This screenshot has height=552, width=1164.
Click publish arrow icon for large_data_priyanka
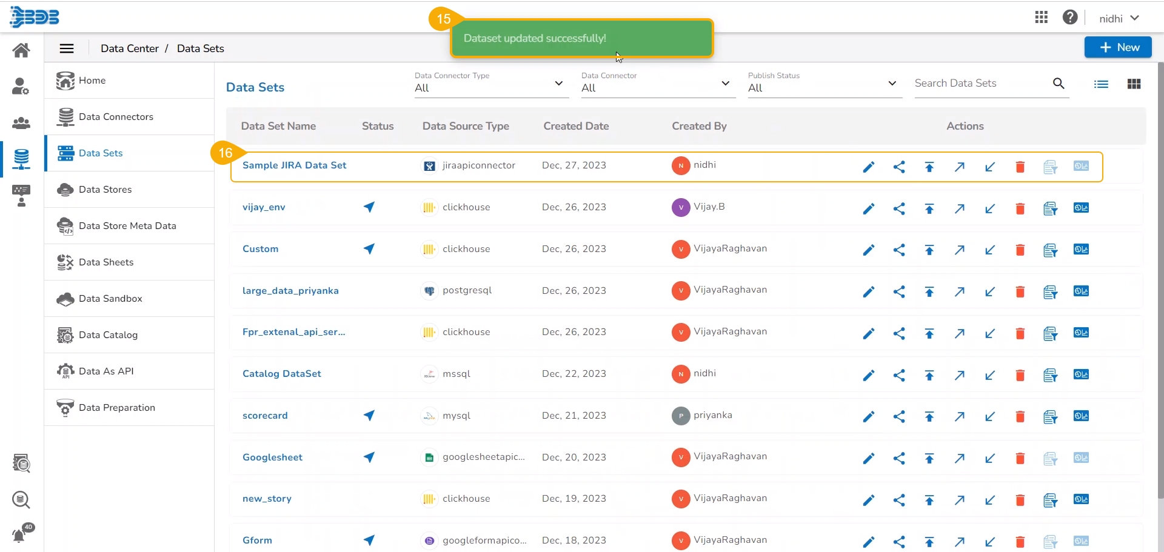(x=929, y=292)
